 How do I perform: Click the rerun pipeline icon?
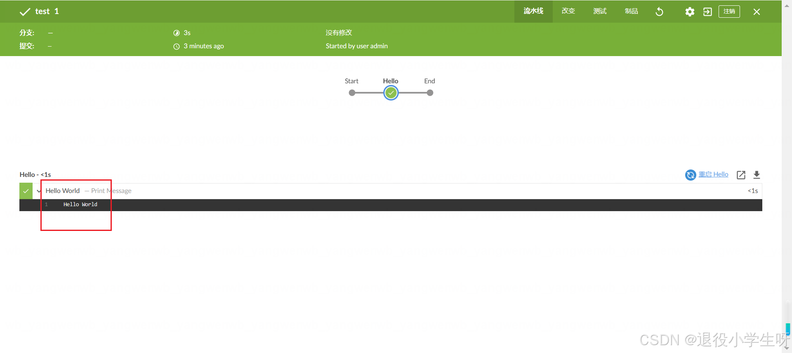click(x=659, y=12)
